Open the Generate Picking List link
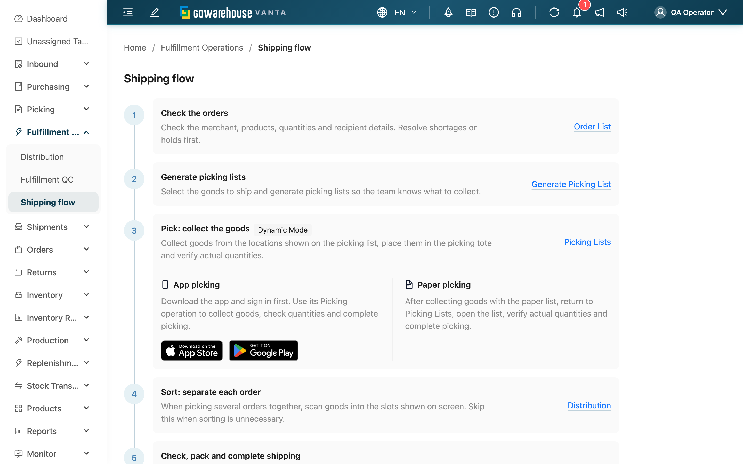 coord(571,184)
